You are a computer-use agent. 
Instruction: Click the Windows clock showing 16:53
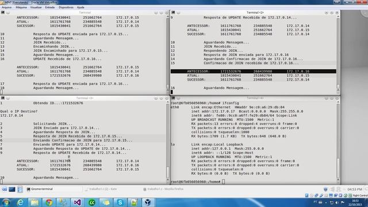[x=355, y=202]
